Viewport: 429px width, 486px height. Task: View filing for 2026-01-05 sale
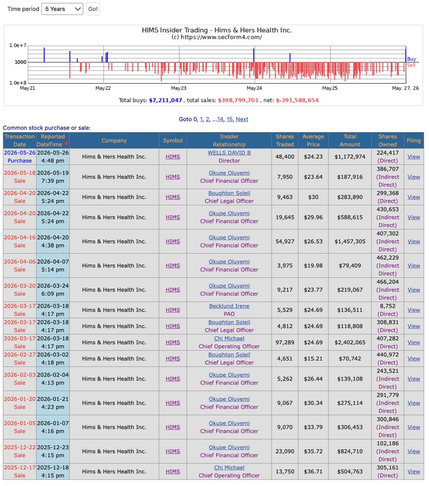(x=414, y=427)
